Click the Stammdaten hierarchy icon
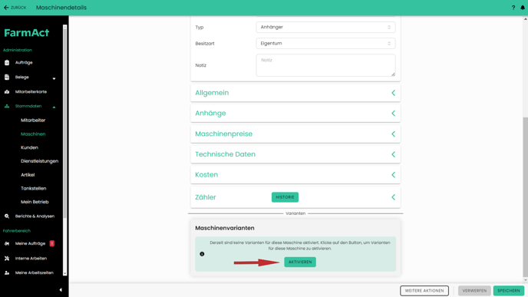 click(x=7, y=106)
